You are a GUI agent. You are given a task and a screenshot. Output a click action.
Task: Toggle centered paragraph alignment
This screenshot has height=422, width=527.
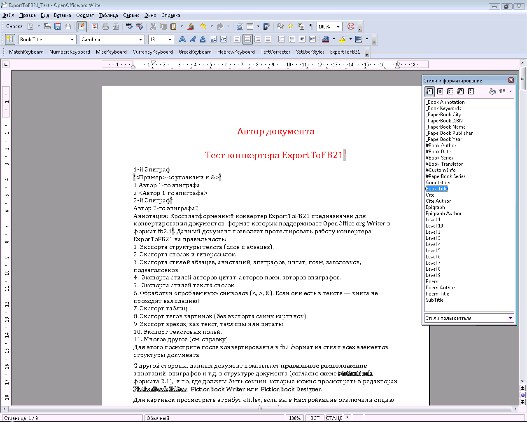click(x=247, y=39)
